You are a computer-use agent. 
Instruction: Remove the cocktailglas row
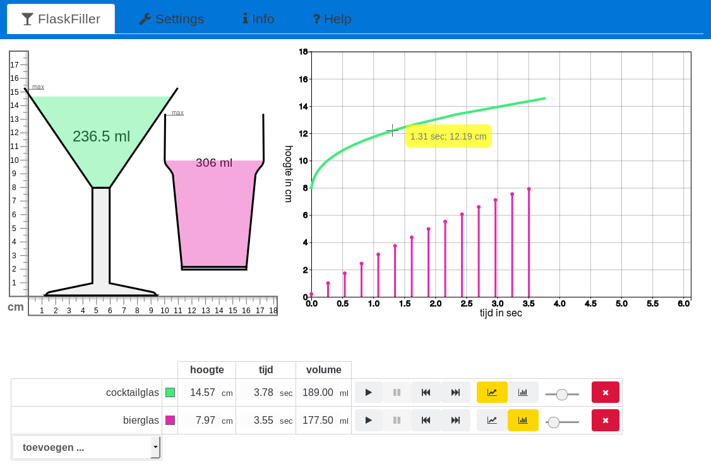click(606, 392)
